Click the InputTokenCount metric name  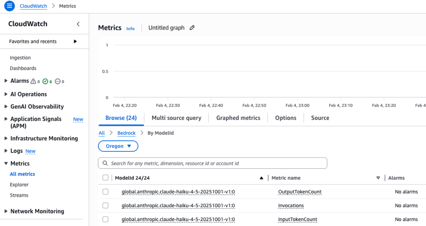point(297,219)
